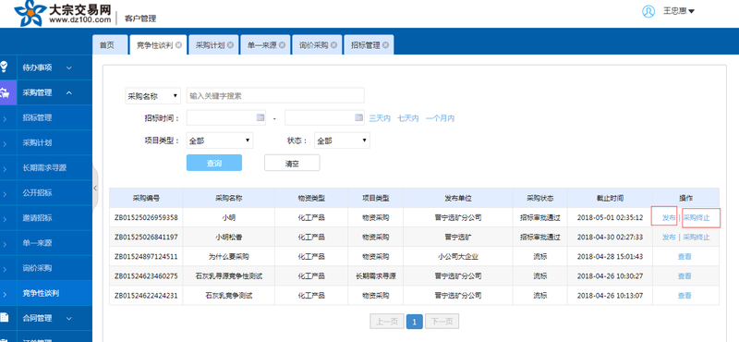Select cell ZB01525026959358
The height and width of the screenshot is (342, 739).
[x=146, y=218]
